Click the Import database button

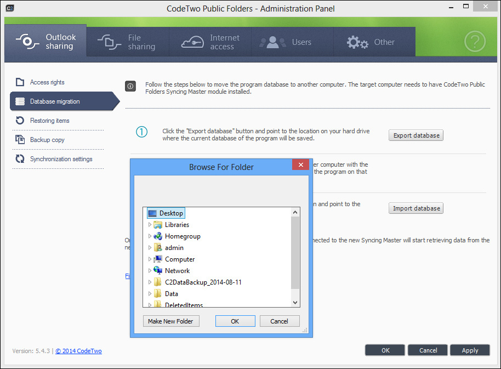[x=416, y=208]
